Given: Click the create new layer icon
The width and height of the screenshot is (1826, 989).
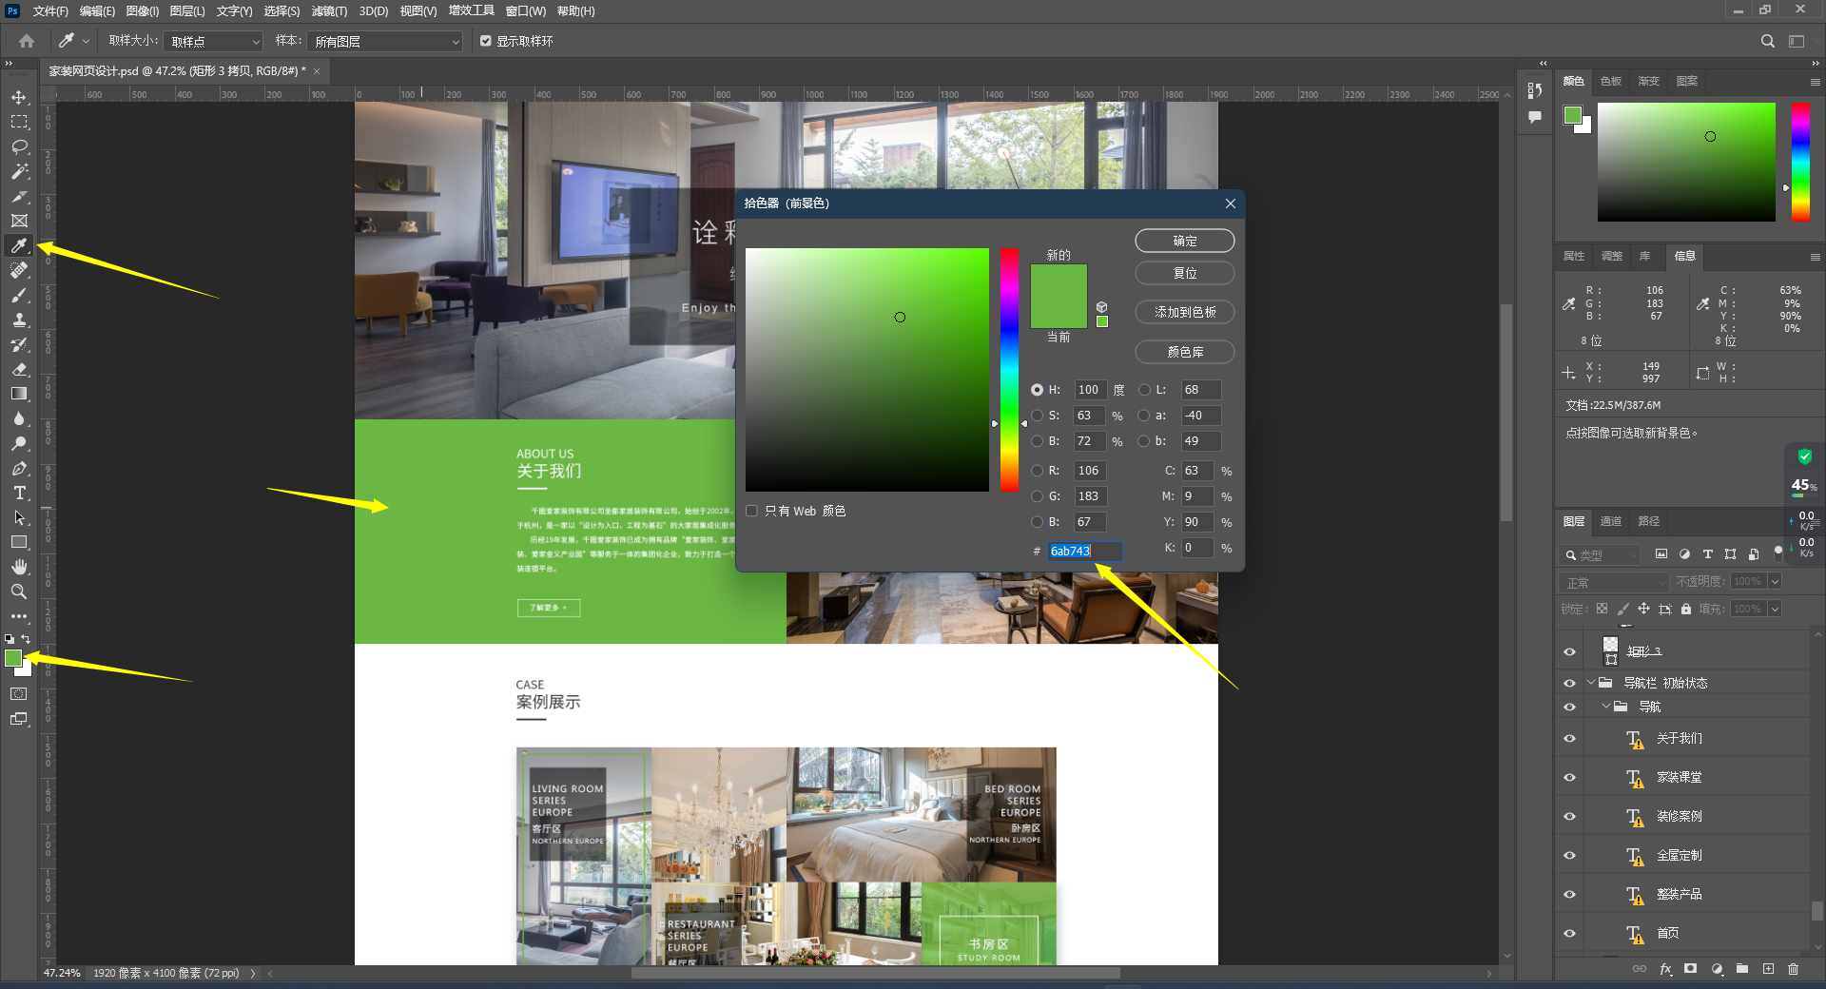Looking at the screenshot, I should point(1768,969).
